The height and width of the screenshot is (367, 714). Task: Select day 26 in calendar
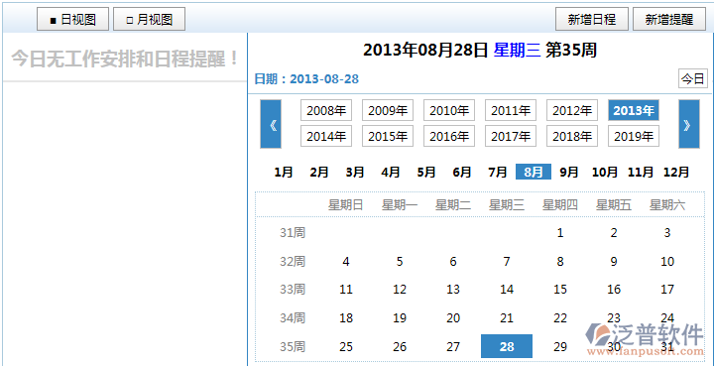400,347
